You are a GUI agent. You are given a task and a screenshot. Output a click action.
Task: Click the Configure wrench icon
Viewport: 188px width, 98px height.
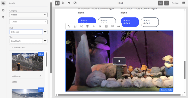click(69, 26)
